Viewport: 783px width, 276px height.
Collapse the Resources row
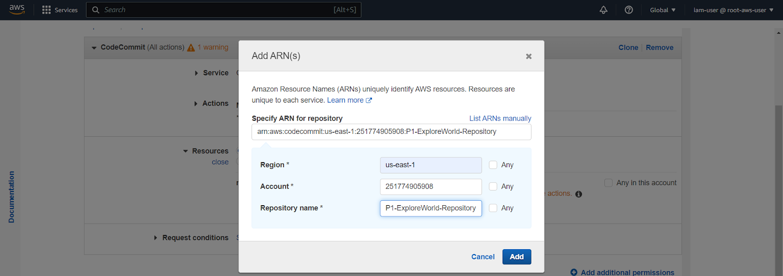(x=185, y=151)
